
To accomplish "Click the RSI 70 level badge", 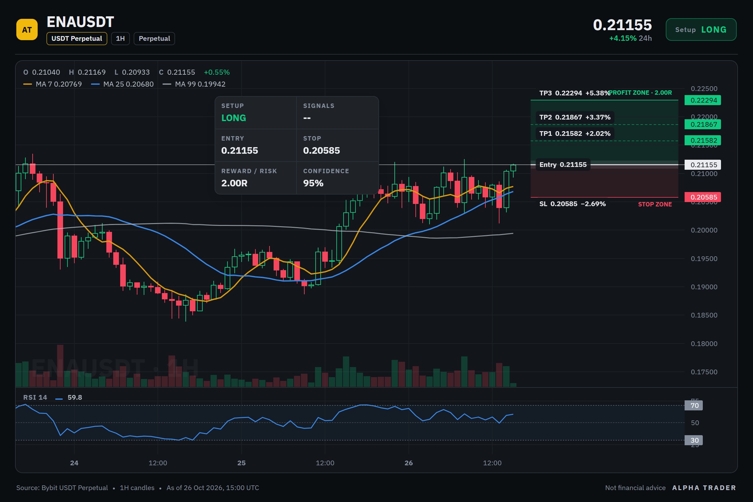I will [693, 405].
